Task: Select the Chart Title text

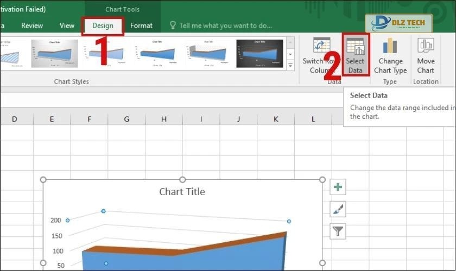Action: pyautogui.click(x=182, y=191)
